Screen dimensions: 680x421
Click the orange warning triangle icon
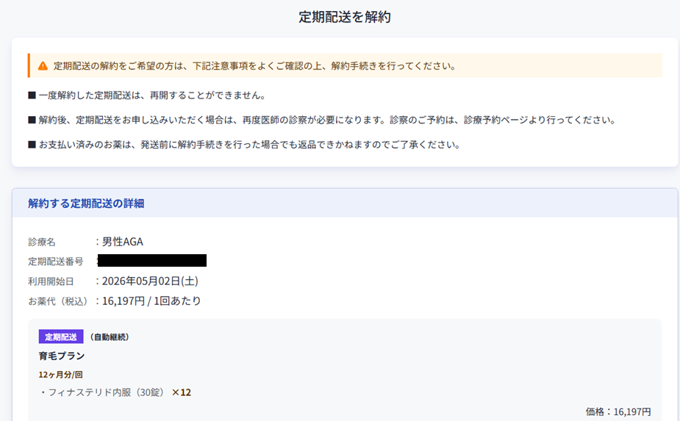click(43, 66)
